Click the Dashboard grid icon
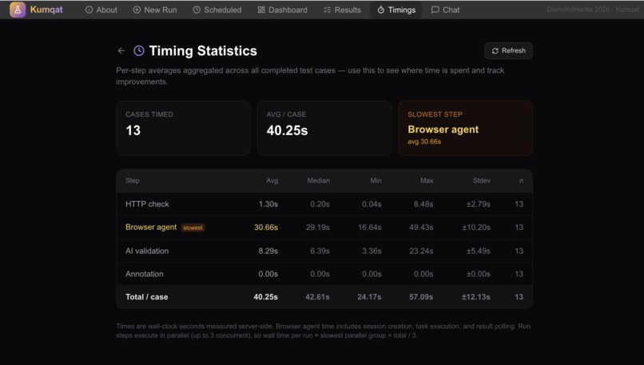This screenshot has height=365, width=644. pyautogui.click(x=261, y=10)
